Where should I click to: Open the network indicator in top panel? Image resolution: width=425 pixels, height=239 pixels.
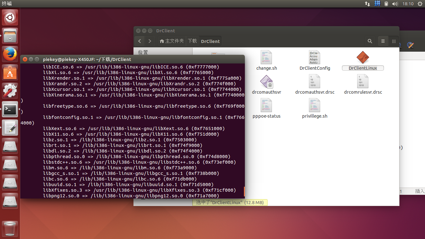tap(367, 4)
